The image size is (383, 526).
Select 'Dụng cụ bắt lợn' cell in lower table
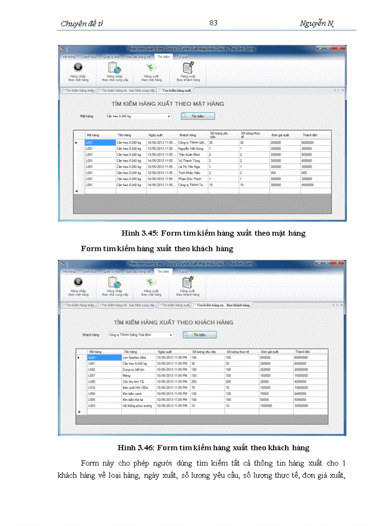pyautogui.click(x=139, y=370)
